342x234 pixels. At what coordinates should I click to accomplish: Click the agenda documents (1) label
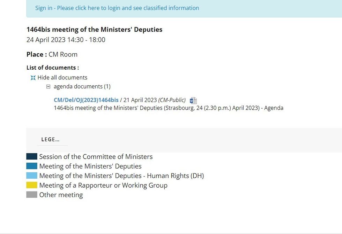point(82,86)
